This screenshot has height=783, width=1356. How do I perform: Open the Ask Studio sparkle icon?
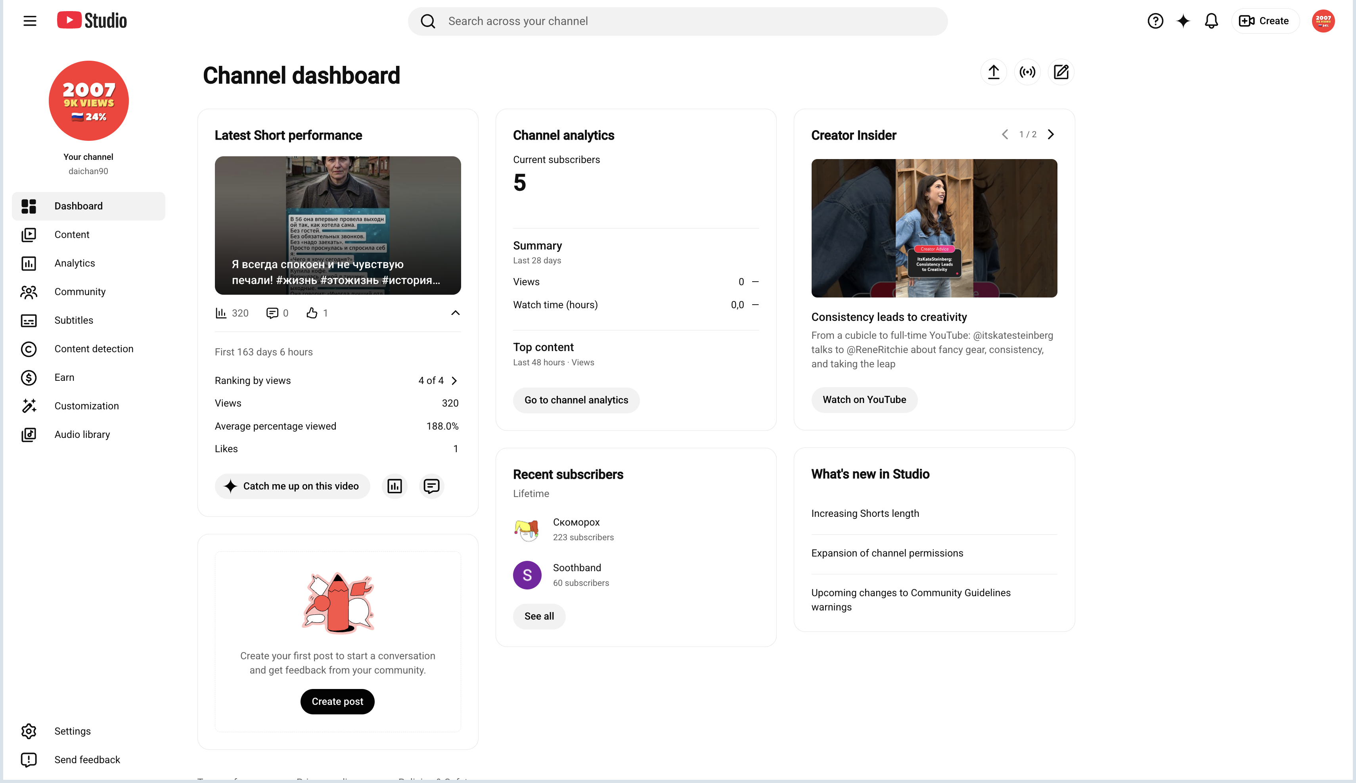tap(1183, 21)
